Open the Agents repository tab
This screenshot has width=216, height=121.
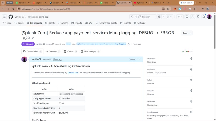coord(50,23)
